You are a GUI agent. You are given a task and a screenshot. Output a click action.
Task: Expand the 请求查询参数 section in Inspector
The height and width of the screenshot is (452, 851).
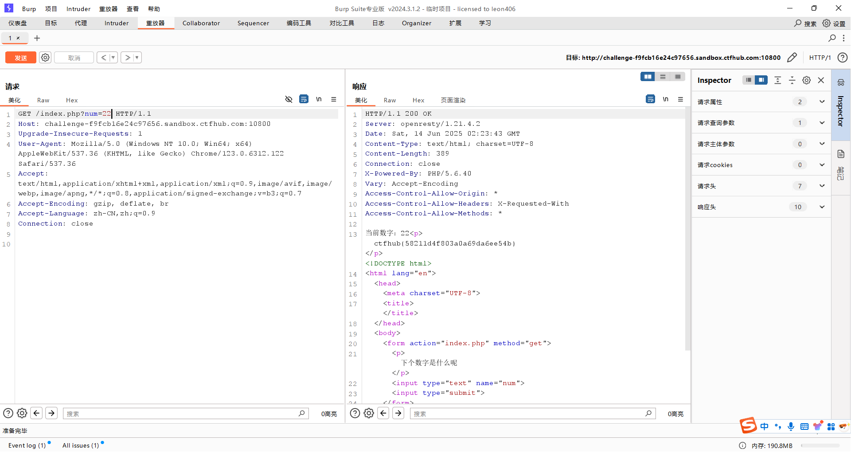(822, 123)
